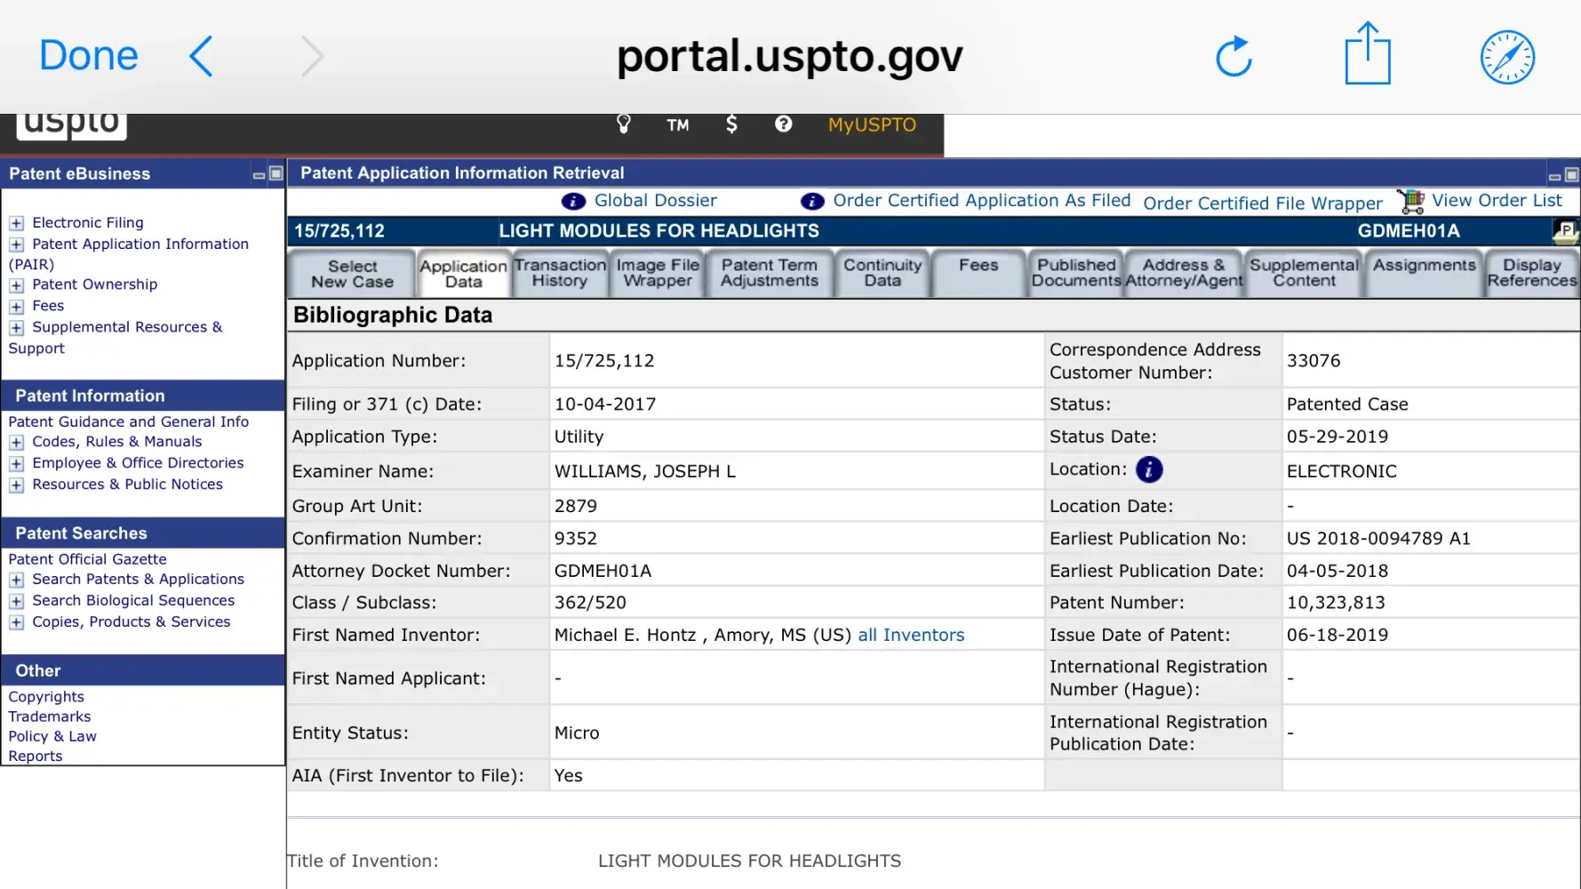This screenshot has height=889, width=1581.
Task: Expand the Electronic Filing tree item
Action: [16, 223]
